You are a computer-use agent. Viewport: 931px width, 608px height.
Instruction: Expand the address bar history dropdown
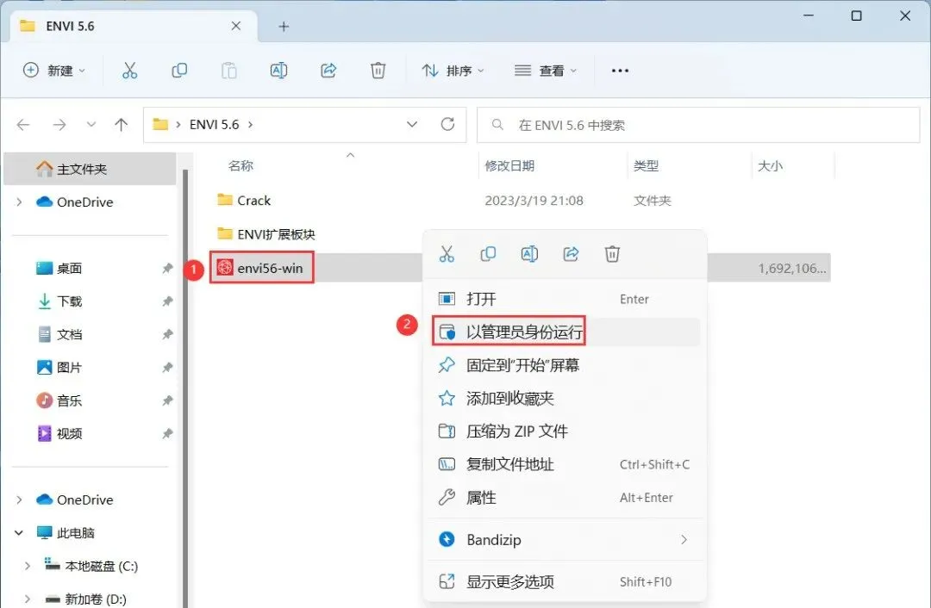[411, 125]
